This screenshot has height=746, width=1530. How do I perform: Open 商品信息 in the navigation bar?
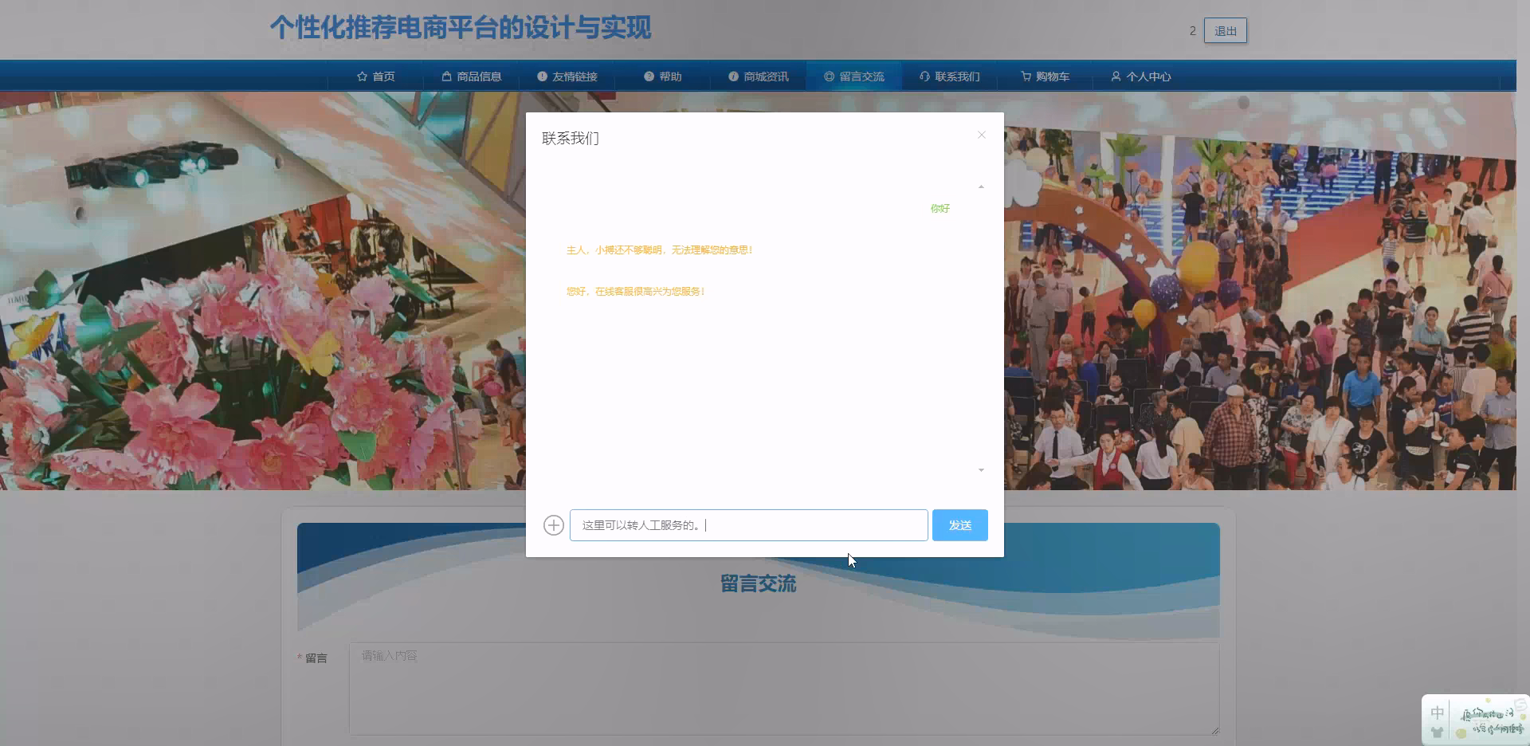[x=472, y=77]
